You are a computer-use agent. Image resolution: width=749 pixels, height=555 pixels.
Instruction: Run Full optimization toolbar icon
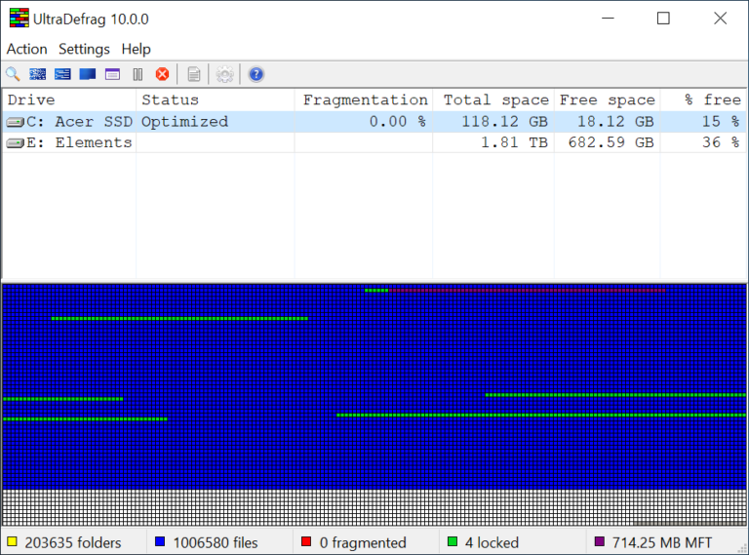[88, 74]
